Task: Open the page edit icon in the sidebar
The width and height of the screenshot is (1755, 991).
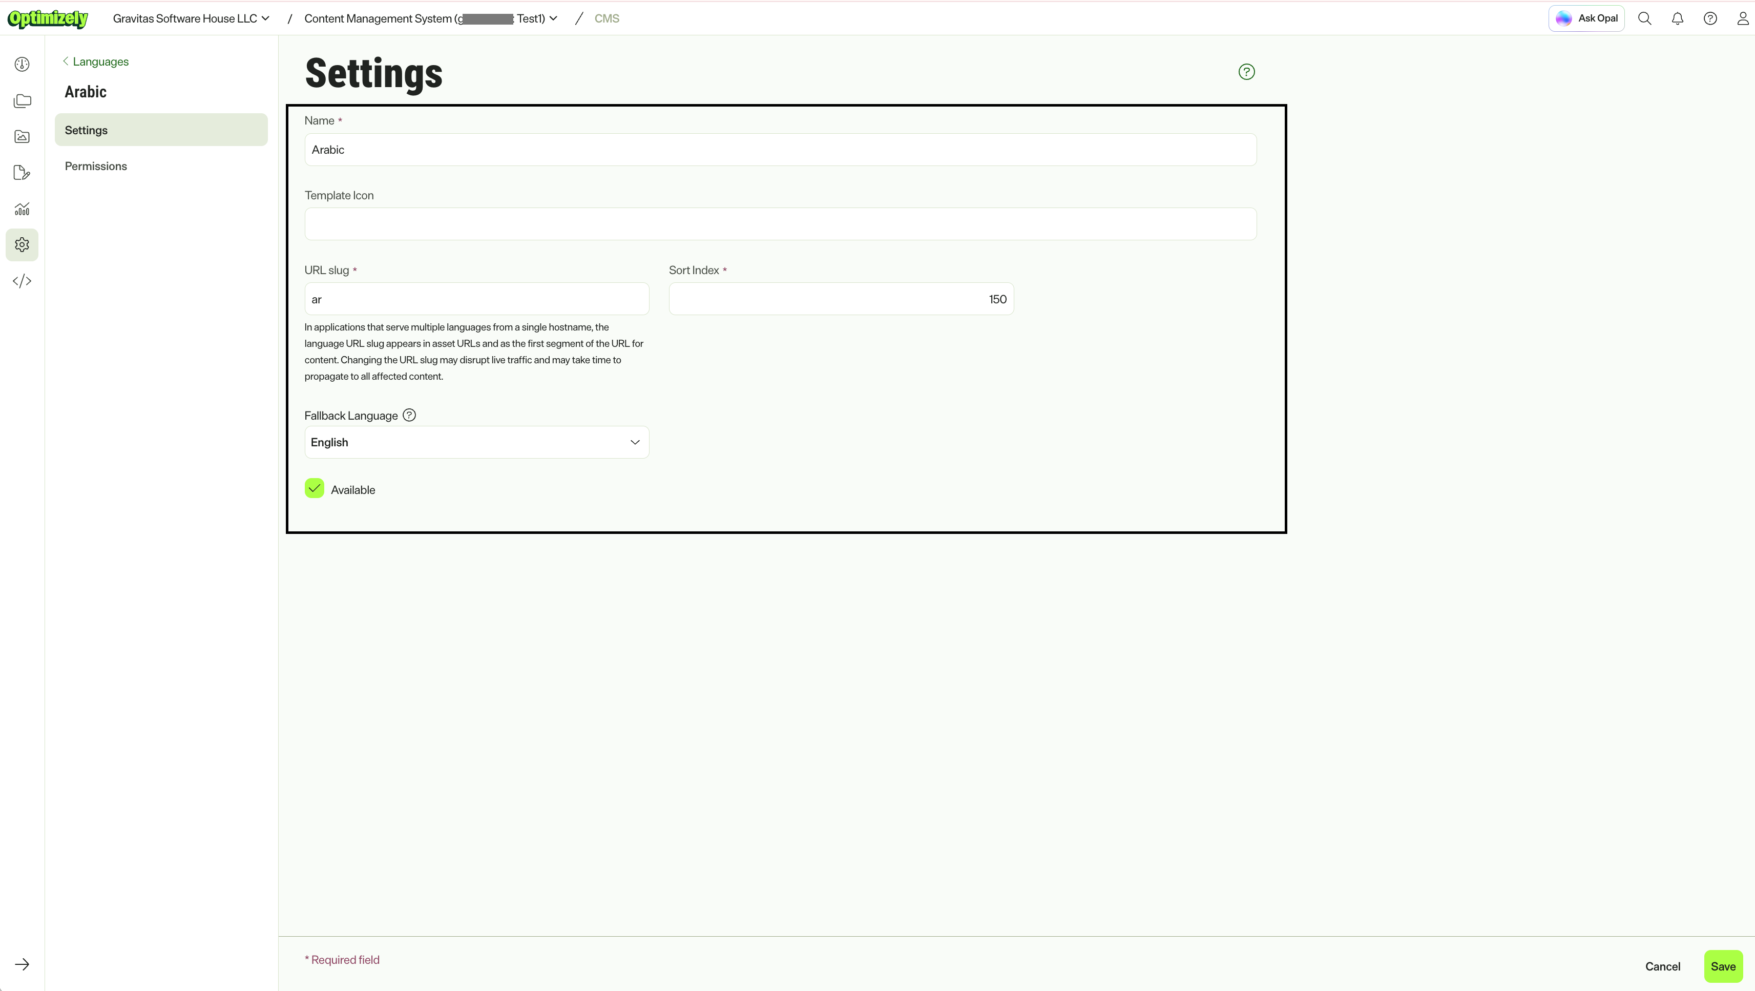Action: pos(22,173)
